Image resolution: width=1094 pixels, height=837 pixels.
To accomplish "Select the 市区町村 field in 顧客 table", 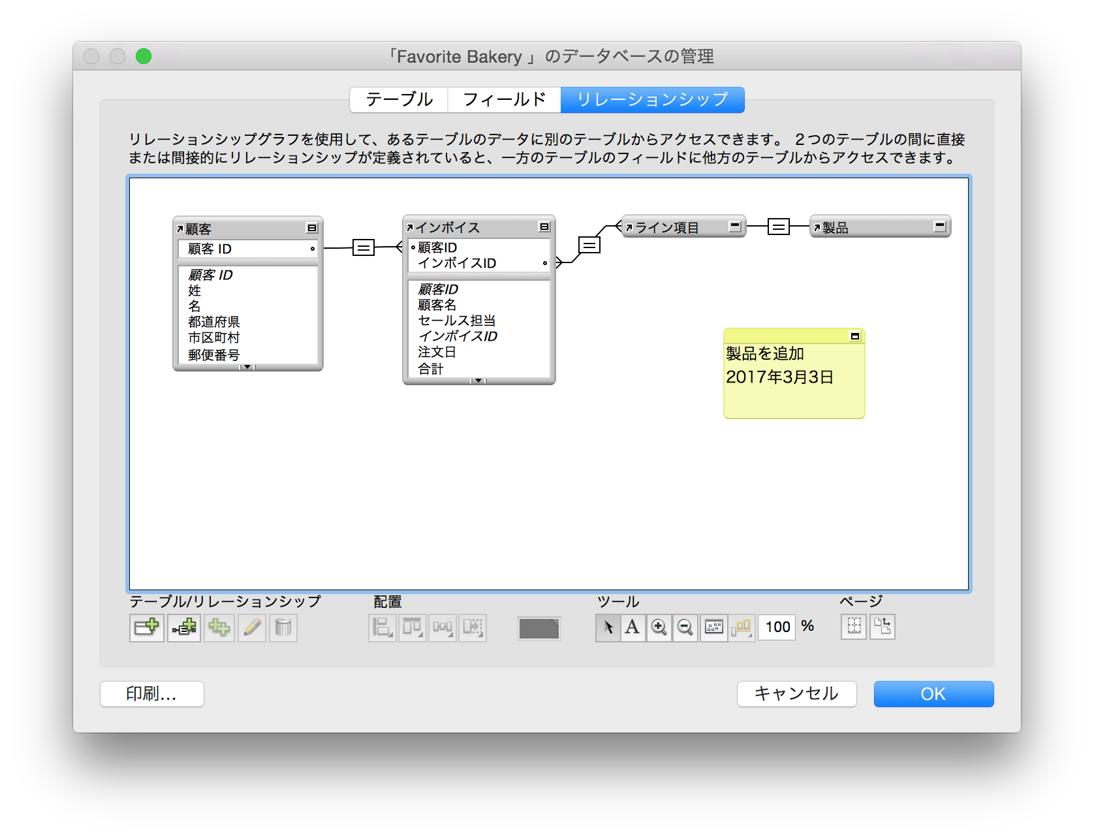I will tap(214, 338).
